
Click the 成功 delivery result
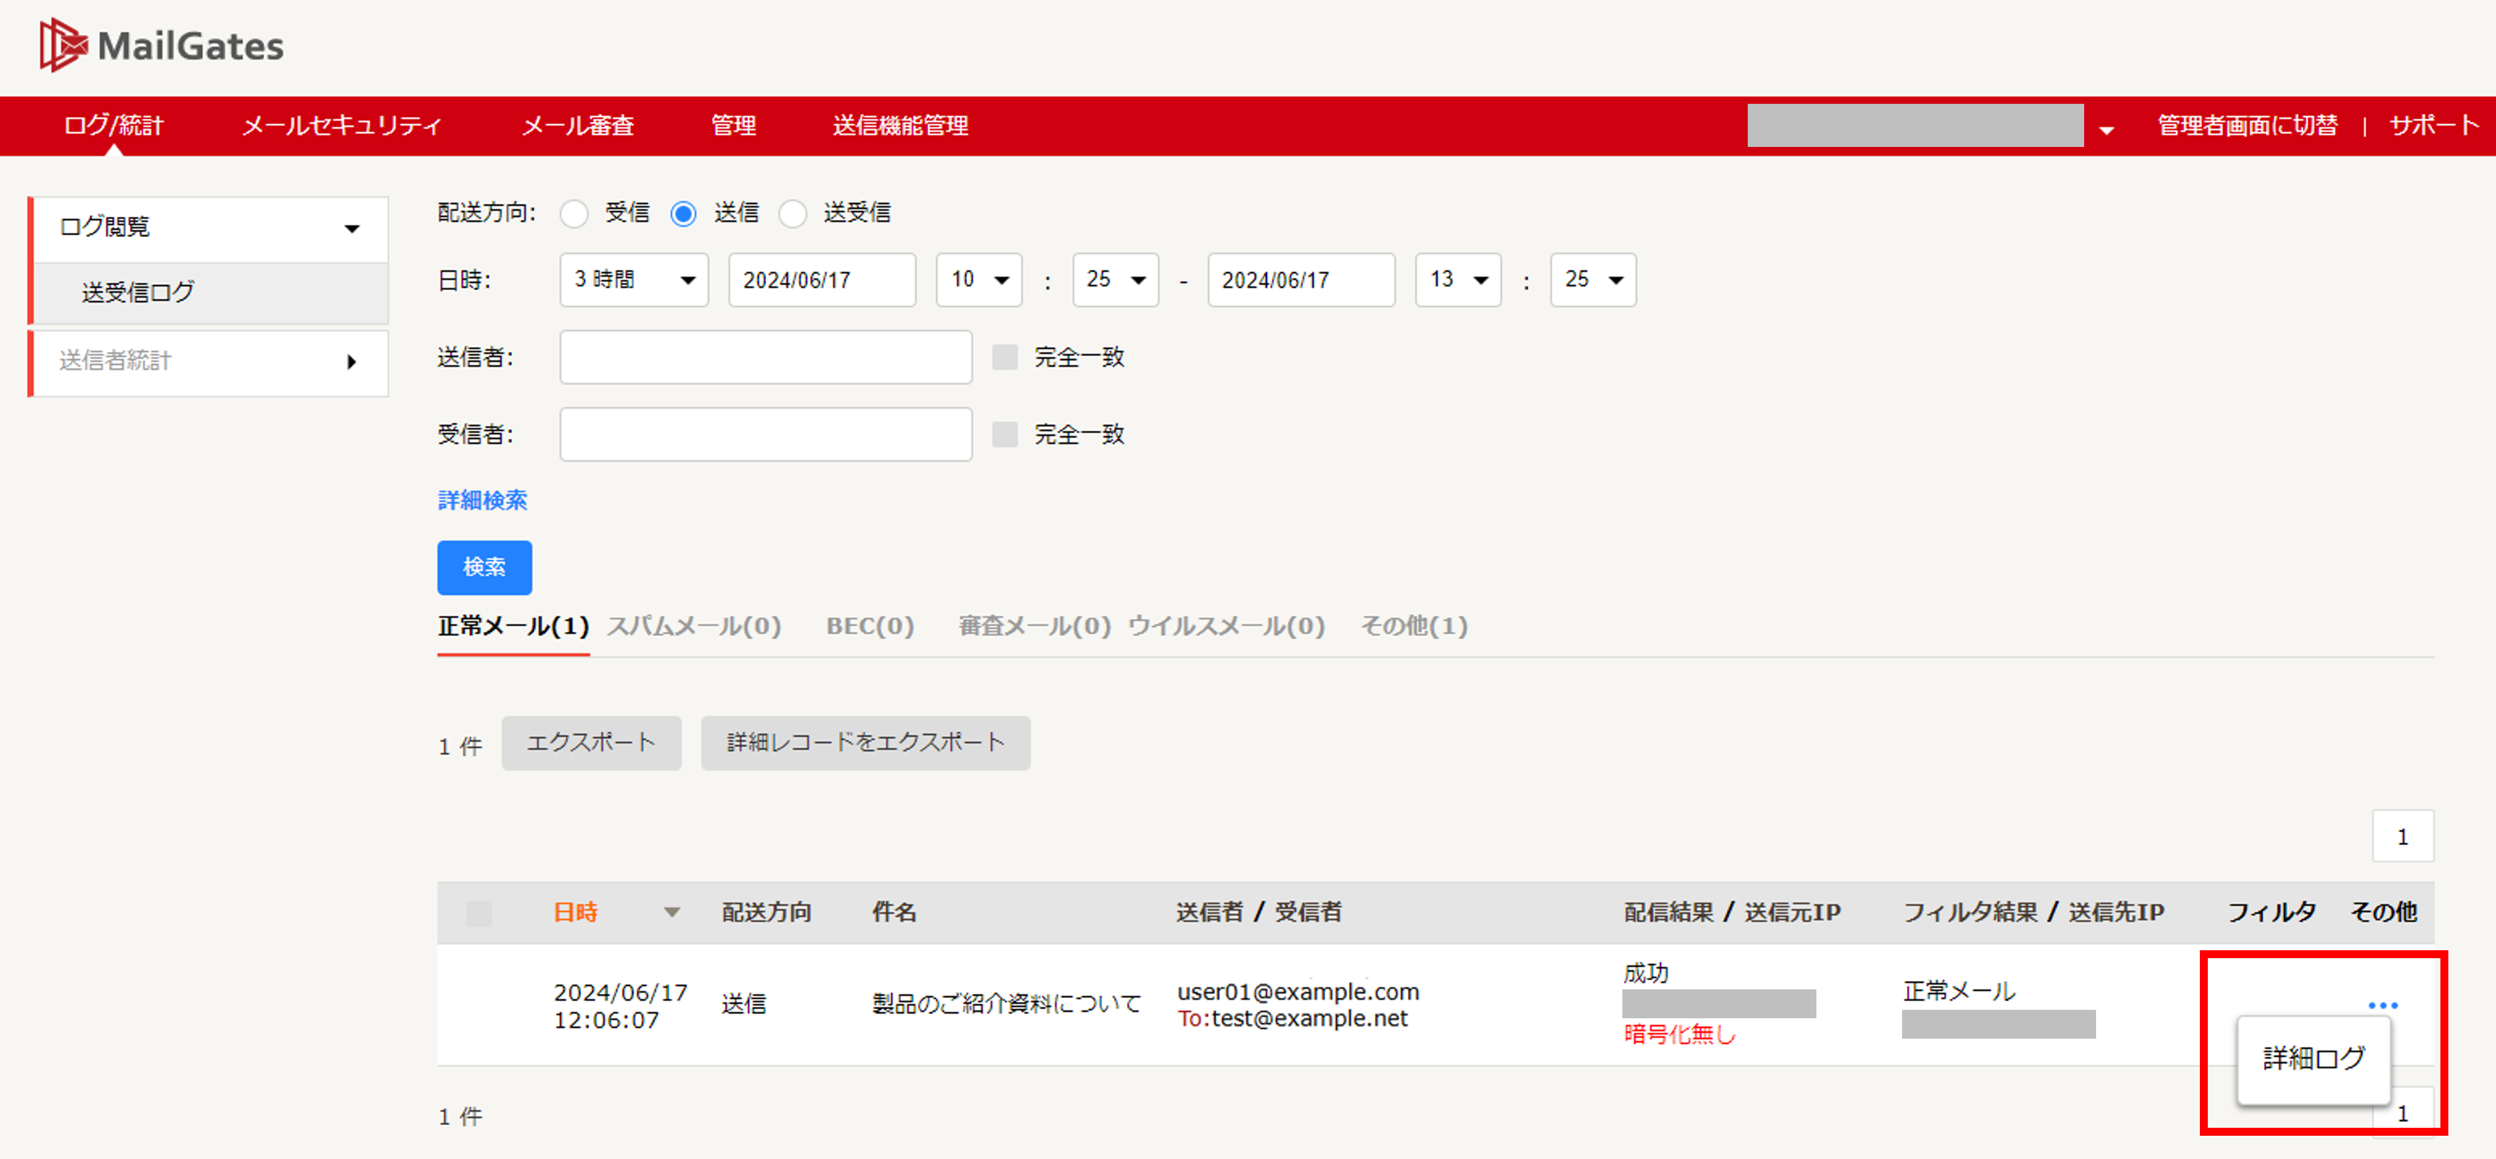(x=1645, y=973)
